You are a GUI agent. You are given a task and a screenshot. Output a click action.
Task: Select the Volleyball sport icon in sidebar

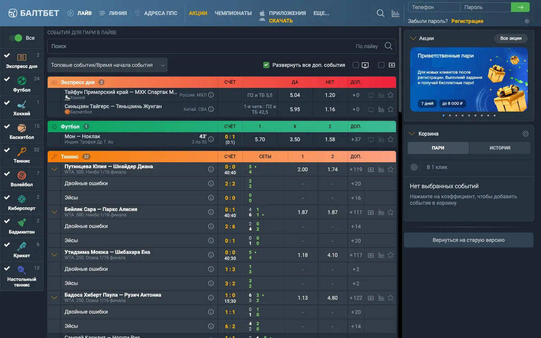(22, 175)
